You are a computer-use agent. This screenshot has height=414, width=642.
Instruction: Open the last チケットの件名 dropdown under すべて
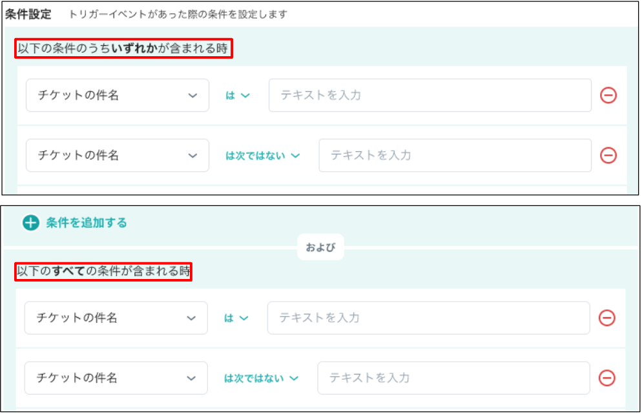click(116, 378)
